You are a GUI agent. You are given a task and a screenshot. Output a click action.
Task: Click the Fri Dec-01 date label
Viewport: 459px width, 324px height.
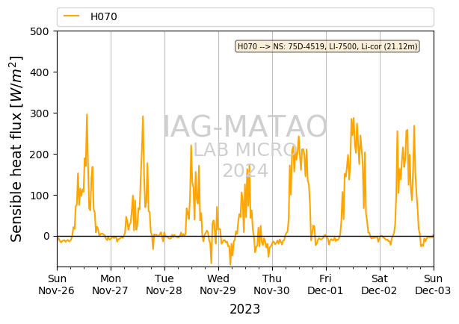click(325, 284)
